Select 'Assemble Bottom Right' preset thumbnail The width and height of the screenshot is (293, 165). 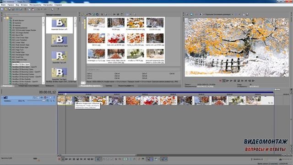(x=60, y=40)
